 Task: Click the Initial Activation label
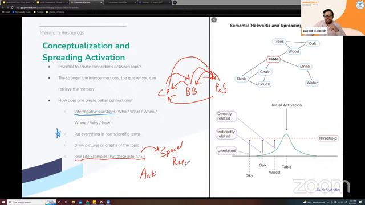pyautogui.click(x=286, y=105)
